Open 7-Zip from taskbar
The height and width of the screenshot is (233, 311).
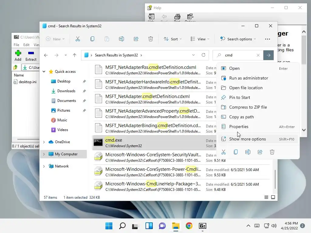[203, 226]
